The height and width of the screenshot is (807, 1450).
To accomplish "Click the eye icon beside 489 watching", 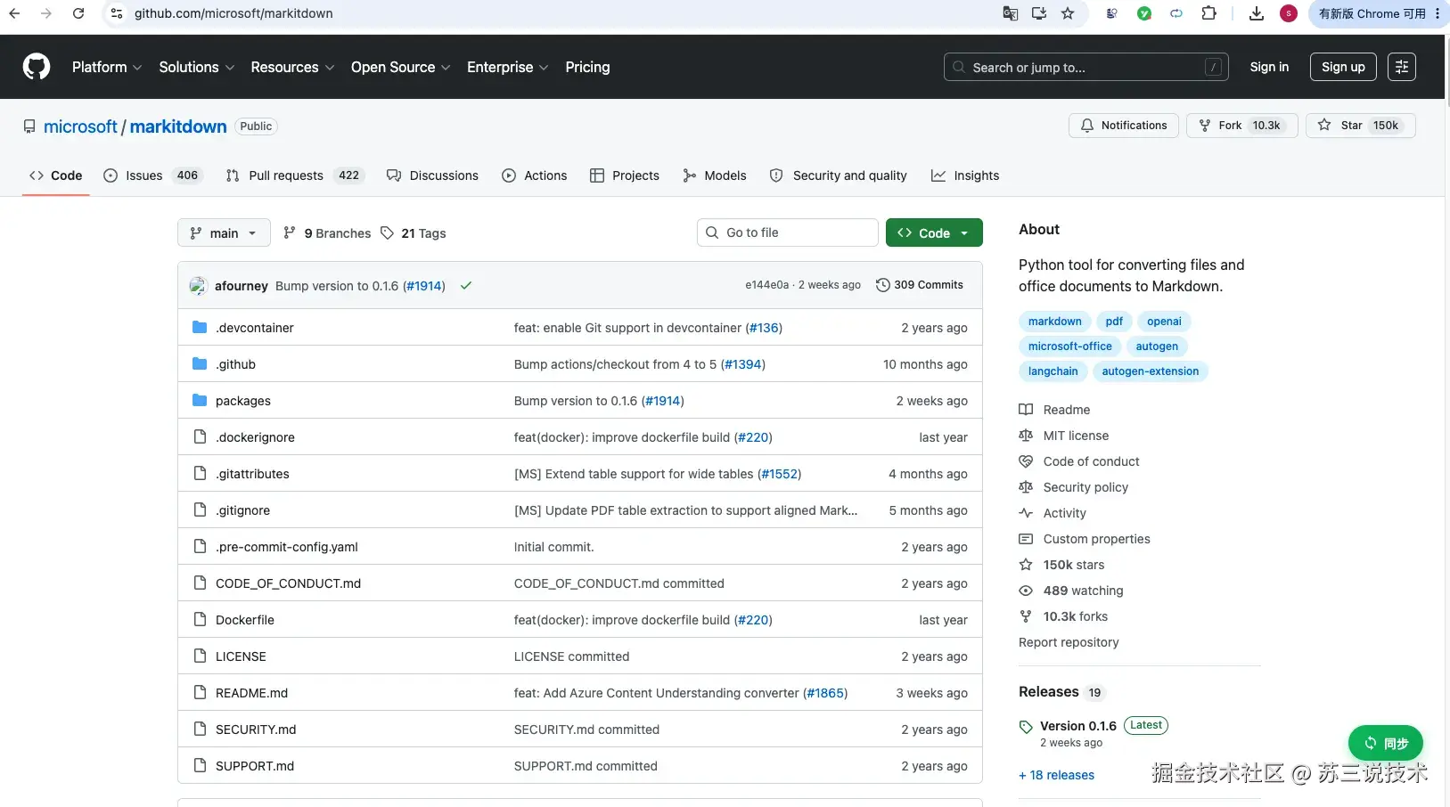I will click(1026, 591).
